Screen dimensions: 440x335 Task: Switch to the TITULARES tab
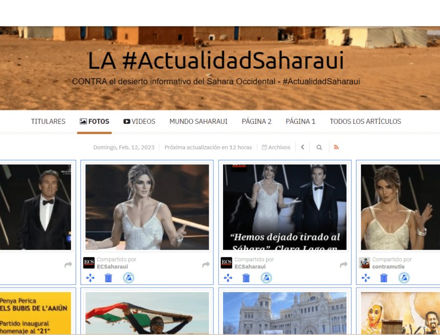tap(48, 121)
